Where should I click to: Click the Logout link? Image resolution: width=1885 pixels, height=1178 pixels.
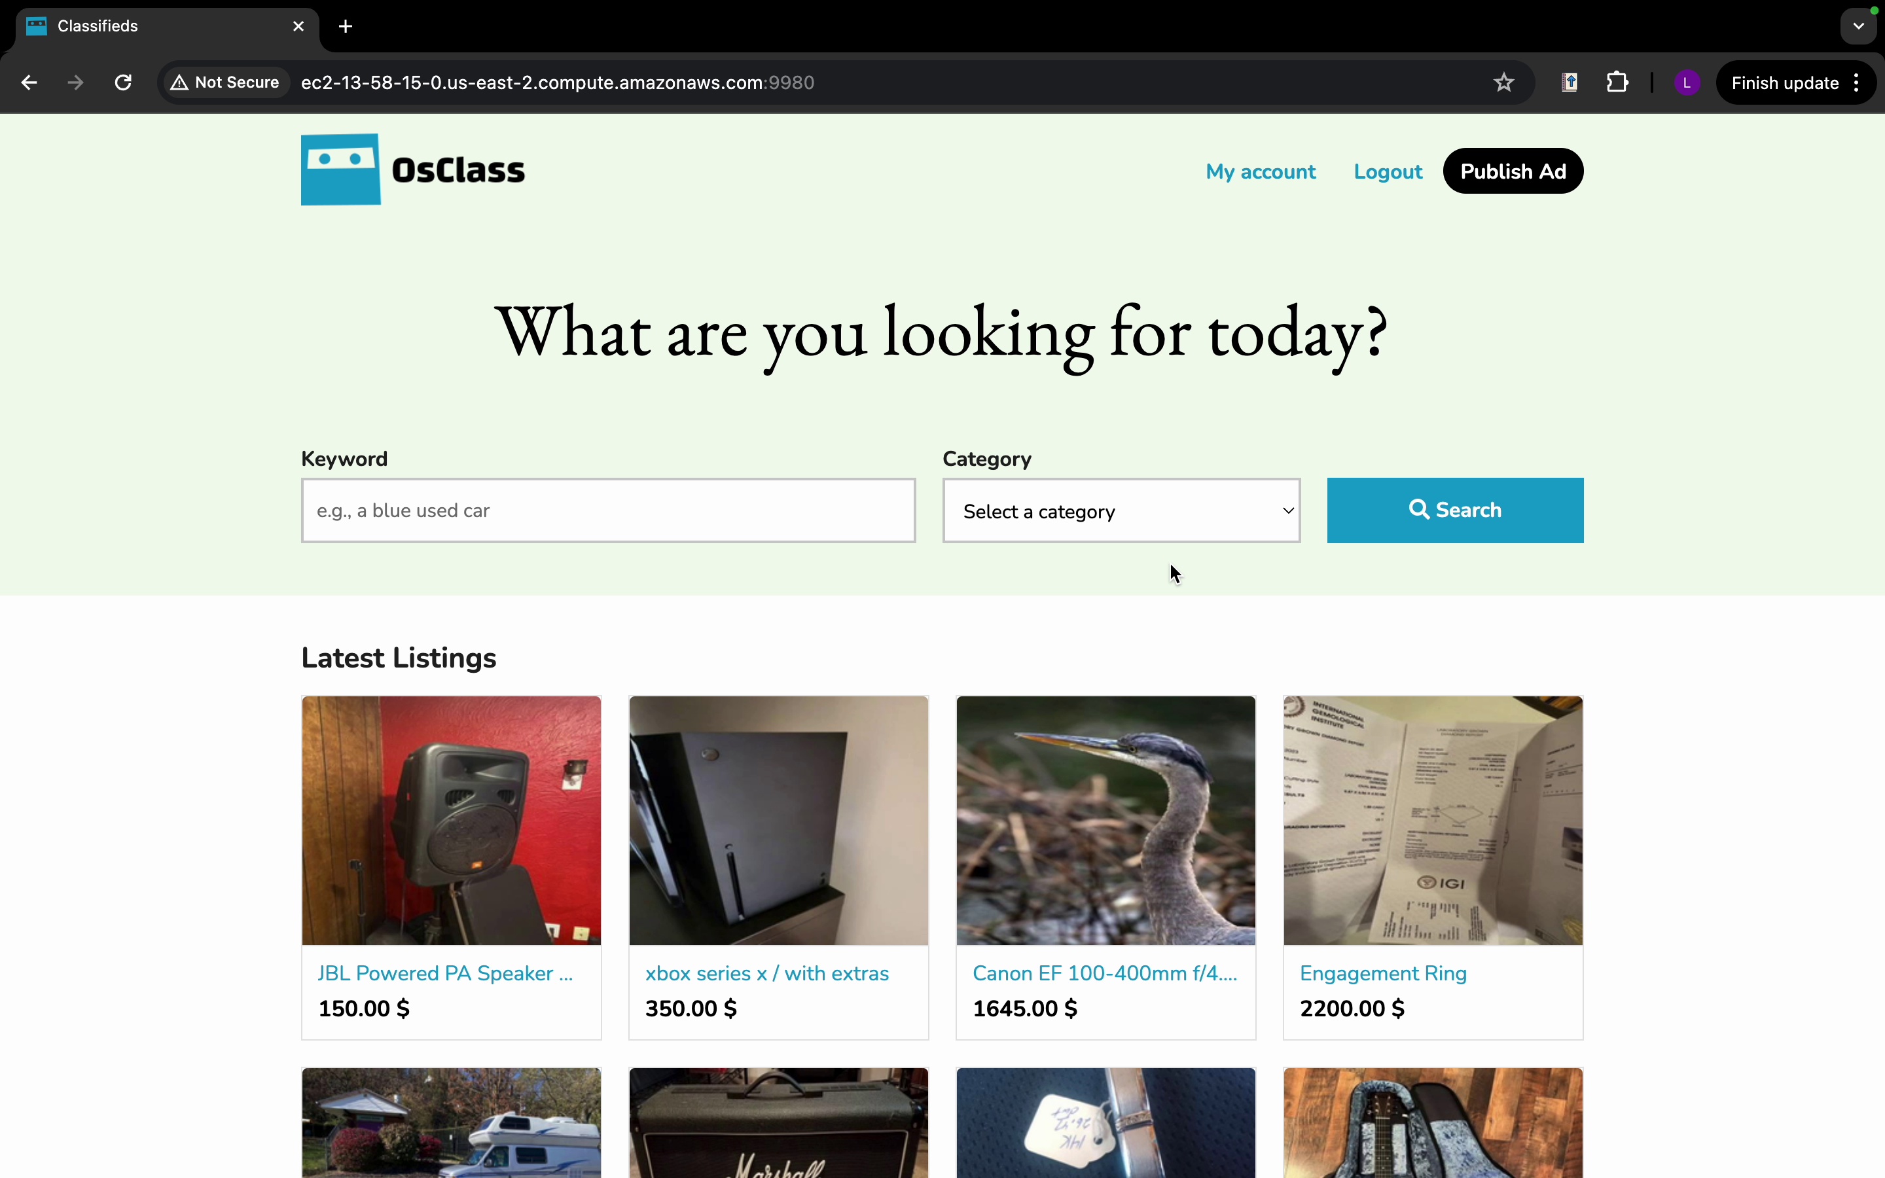click(x=1388, y=171)
